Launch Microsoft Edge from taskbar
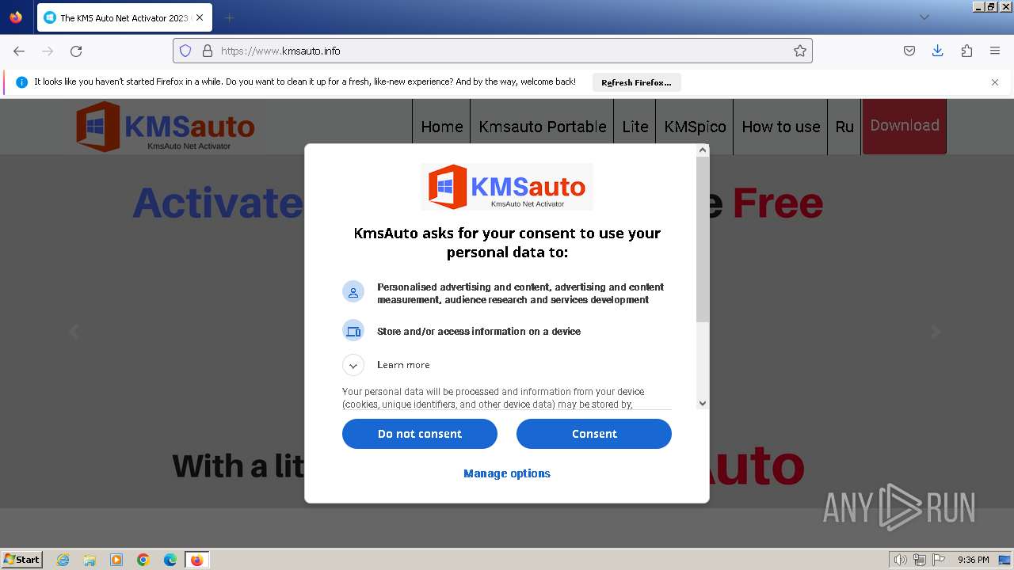 pos(170,560)
